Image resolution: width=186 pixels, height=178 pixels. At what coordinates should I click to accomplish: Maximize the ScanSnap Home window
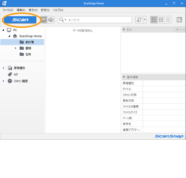tap(174, 3)
